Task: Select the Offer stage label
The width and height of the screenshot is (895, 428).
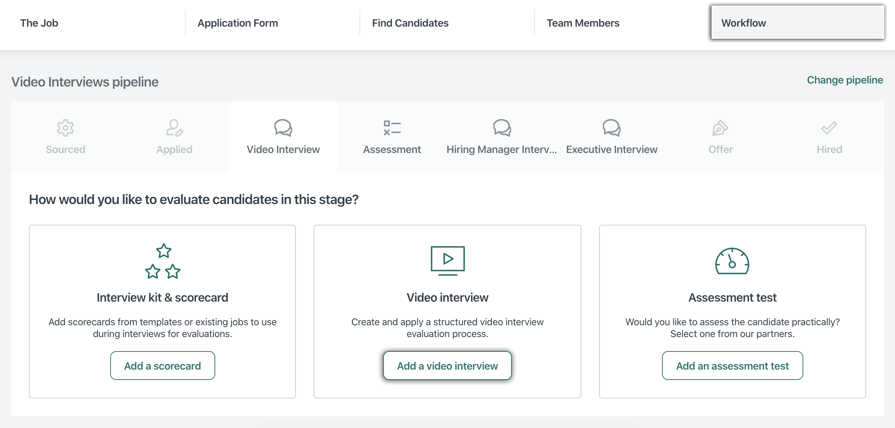Action: [720, 149]
